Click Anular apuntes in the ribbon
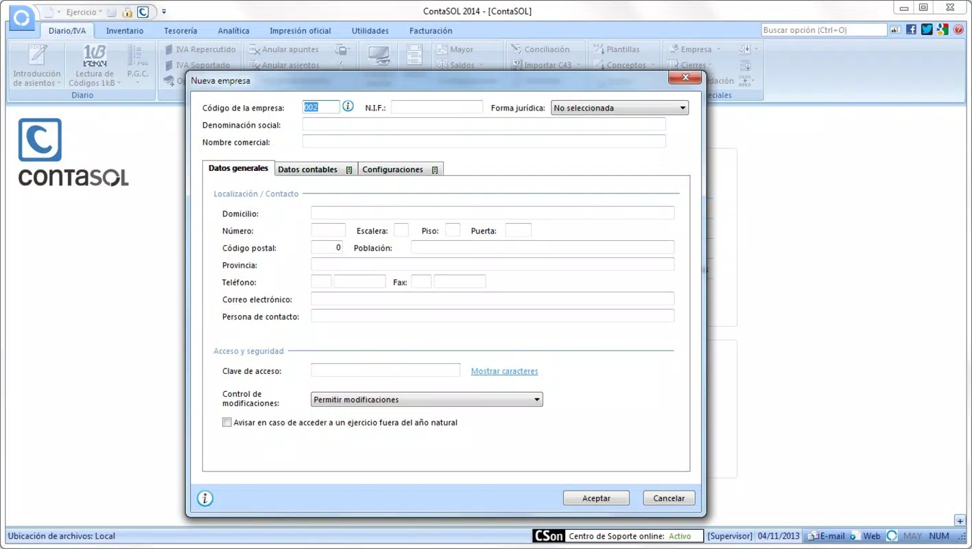This screenshot has width=972, height=549. (x=284, y=49)
